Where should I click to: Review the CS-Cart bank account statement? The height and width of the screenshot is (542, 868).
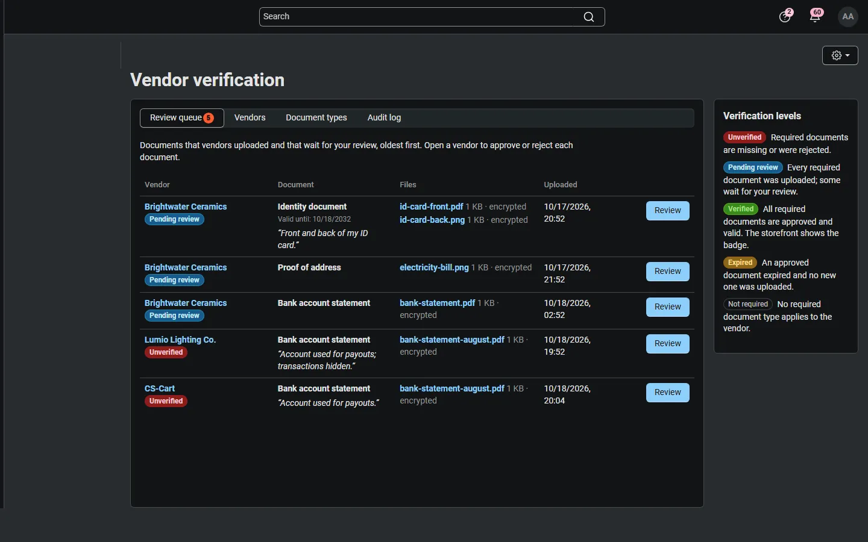[x=668, y=393]
